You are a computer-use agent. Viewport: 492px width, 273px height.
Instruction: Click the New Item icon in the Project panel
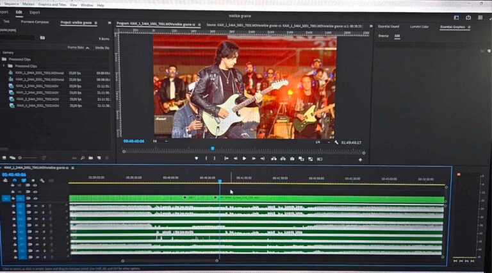99,158
